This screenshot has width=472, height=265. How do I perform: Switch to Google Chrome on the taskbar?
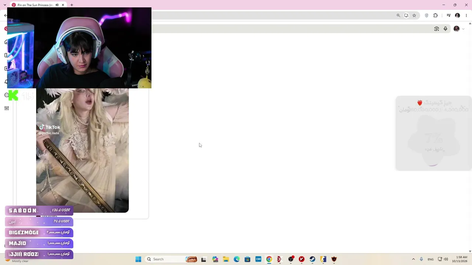point(269,259)
